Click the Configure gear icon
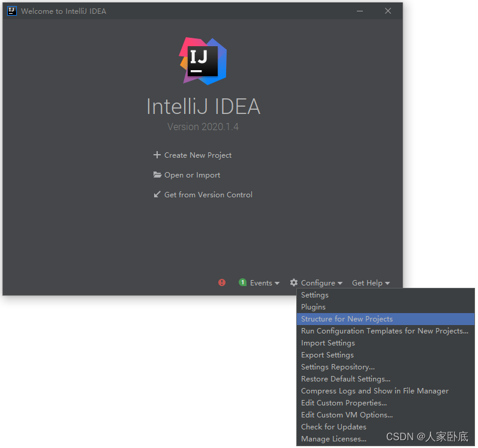The height and width of the screenshot is (448, 478). pyautogui.click(x=294, y=284)
